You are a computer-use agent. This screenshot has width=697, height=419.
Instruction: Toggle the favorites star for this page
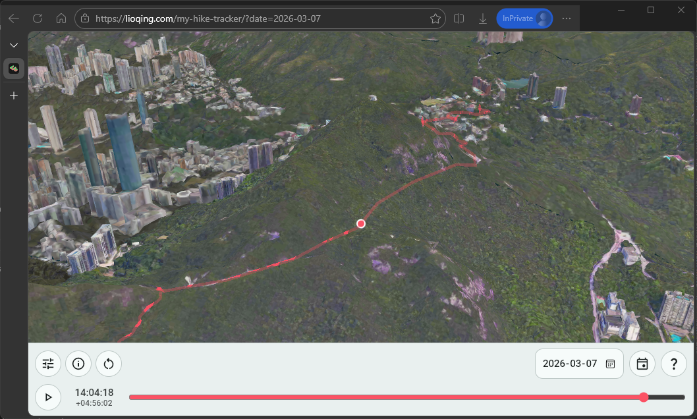pyautogui.click(x=435, y=18)
